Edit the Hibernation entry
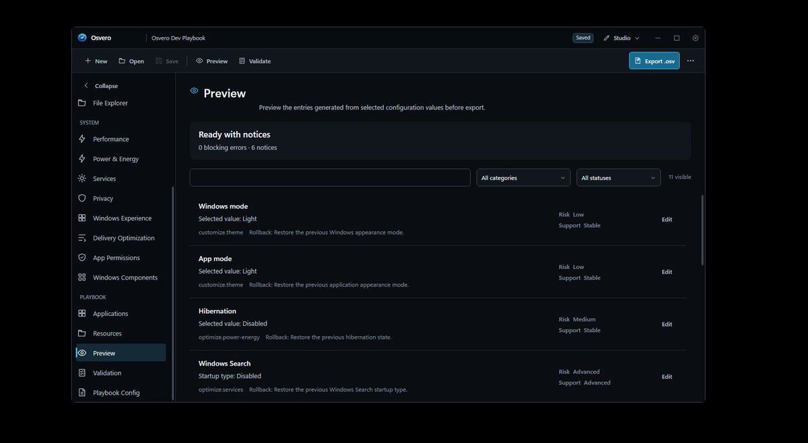 pos(667,324)
